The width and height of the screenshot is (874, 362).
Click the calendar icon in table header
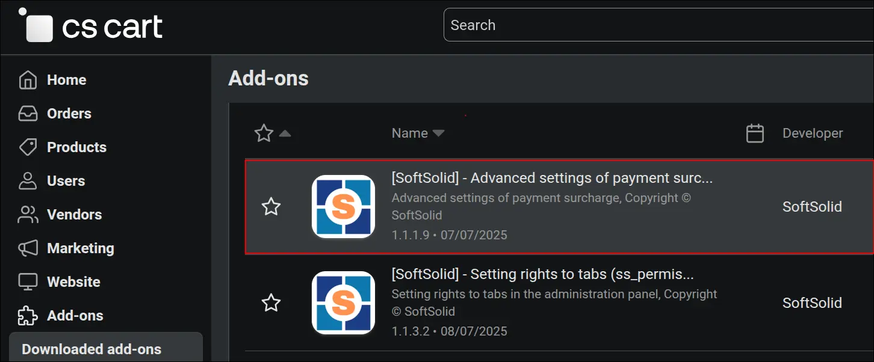tap(755, 133)
